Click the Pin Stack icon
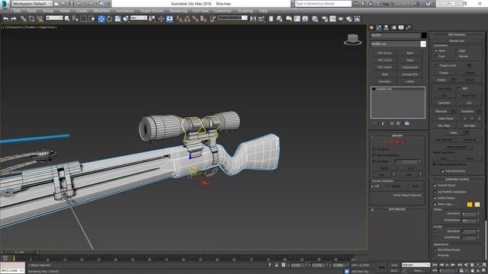This screenshot has height=274, width=488. click(x=374, y=123)
